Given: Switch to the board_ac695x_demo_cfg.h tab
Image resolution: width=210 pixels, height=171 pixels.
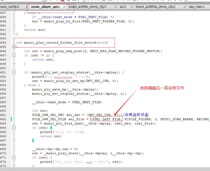Looking at the screenshot, I should click(x=87, y=7).
